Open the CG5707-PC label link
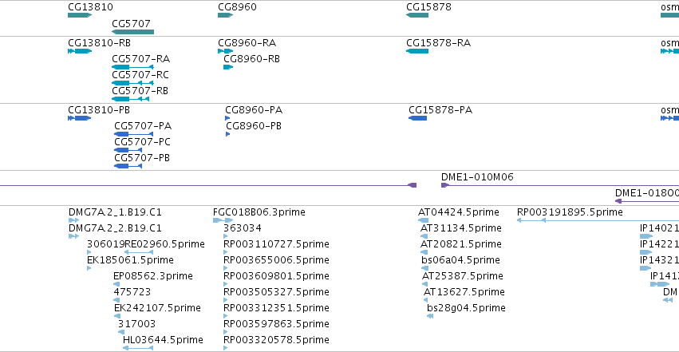679x352 pixels. (x=143, y=142)
